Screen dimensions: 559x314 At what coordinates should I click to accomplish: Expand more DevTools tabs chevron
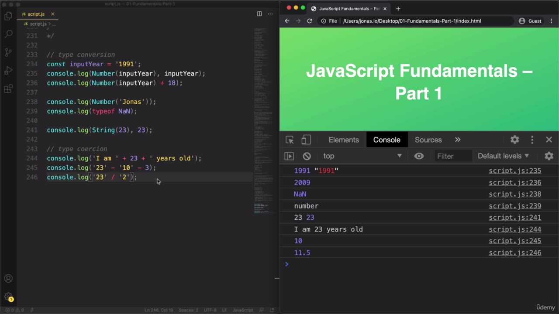[x=458, y=140]
